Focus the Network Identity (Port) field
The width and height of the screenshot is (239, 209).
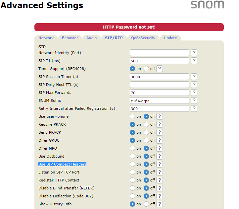click(160, 53)
